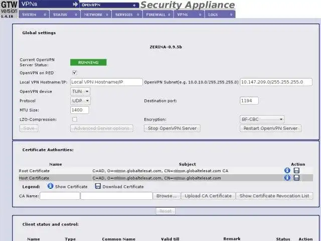Select the Host Certificate row name

pos(34,178)
